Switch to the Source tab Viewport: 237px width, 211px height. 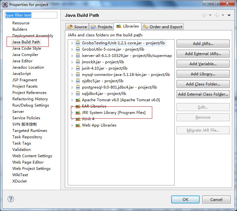click(x=77, y=27)
